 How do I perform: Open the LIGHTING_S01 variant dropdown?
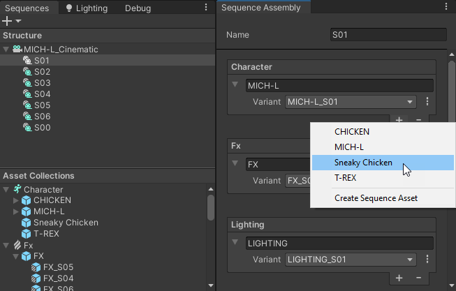click(x=351, y=260)
